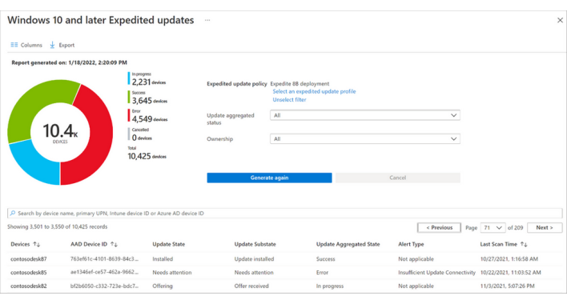Click the Update State column header

[x=168, y=245]
